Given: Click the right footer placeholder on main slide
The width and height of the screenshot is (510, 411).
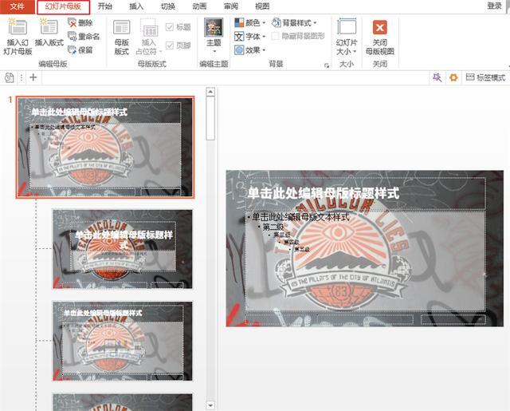Looking at the screenshot, I should (453, 319).
